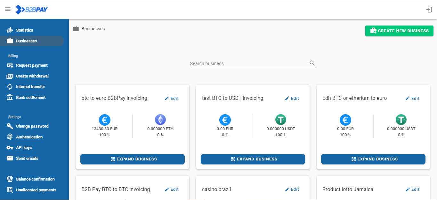Toggle the hamburger menu in top bar
Screen dimensions: 437x200
pos(8,10)
